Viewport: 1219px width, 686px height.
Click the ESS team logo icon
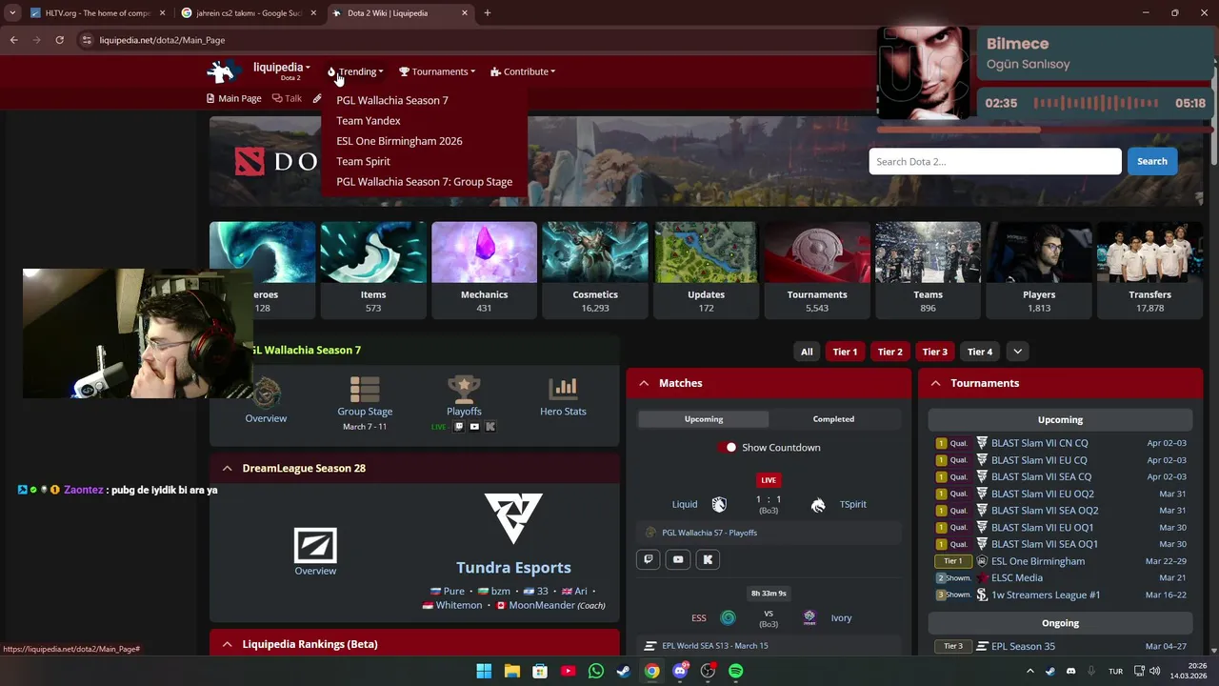[728, 617]
